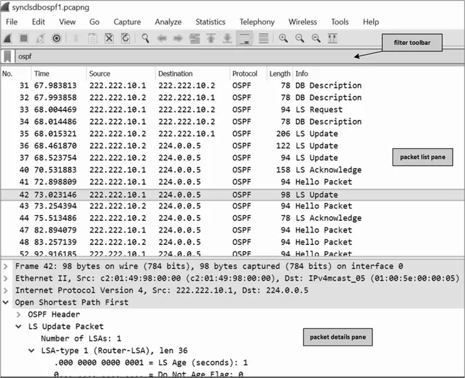Open the Analyze menu
This screenshot has width=465, height=378.
click(168, 22)
